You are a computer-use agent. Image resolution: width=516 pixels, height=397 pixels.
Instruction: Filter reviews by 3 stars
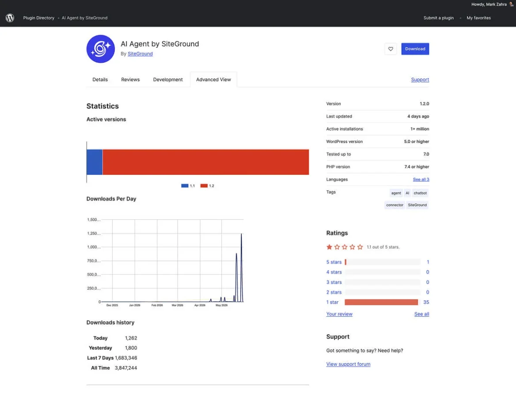[x=334, y=282]
